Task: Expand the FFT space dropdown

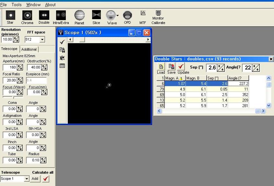Action: point(42,40)
